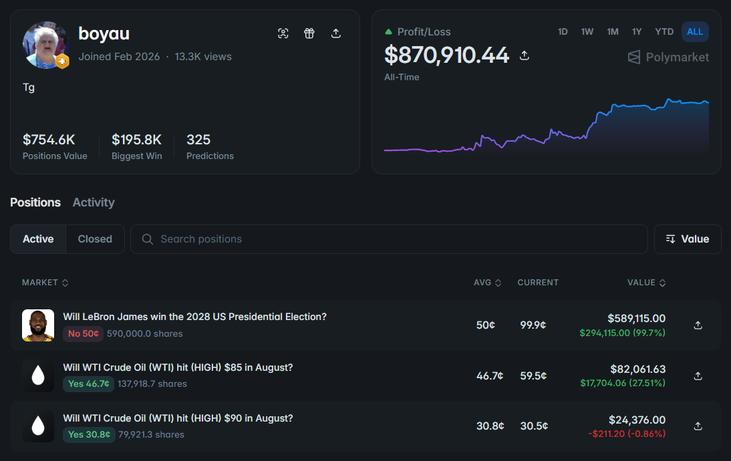Share Profit/Loss amount via share icon
Viewport: 731px width, 461px height.
point(525,55)
